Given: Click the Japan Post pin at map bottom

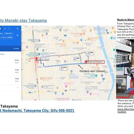Looking at the screenshot, I should point(73,100).
